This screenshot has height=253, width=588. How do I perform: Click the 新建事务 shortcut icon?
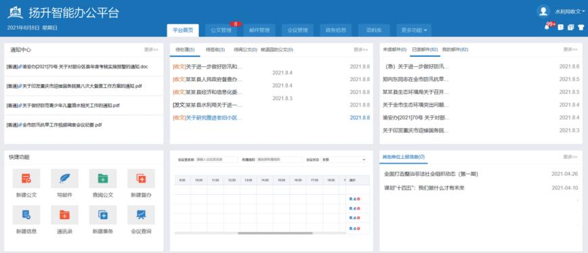(x=103, y=215)
